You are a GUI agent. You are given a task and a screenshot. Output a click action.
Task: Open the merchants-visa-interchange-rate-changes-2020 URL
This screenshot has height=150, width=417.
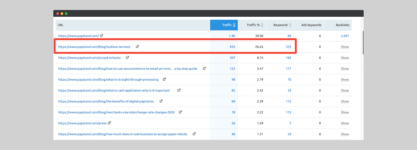coord(116,112)
